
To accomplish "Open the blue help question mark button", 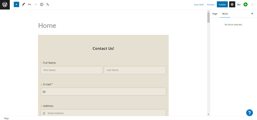I will (x=249, y=113).
